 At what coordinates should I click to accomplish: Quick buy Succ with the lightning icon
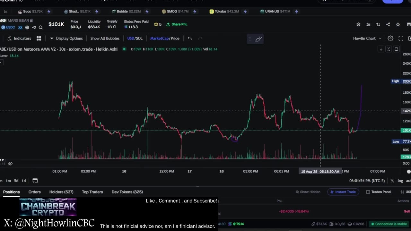(49, 12)
